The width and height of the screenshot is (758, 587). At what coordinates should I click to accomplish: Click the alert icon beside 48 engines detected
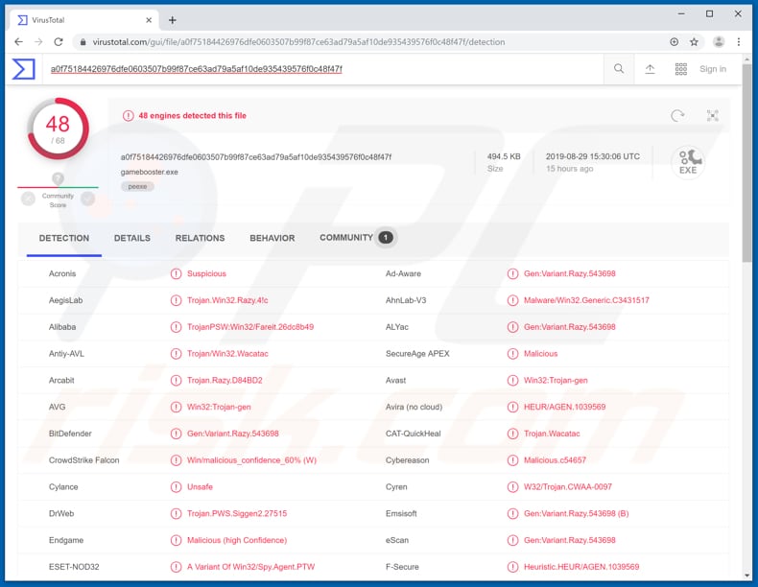[129, 116]
